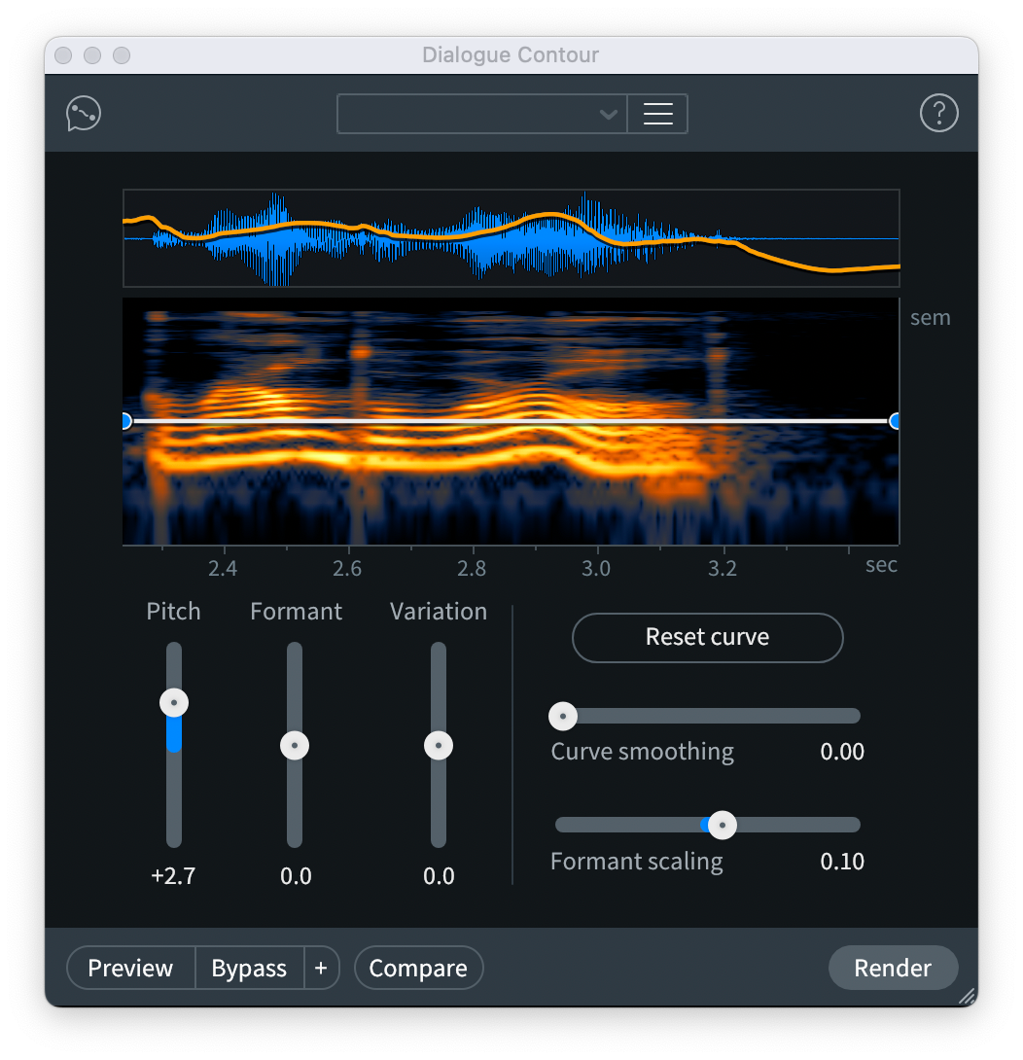The height and width of the screenshot is (1060, 1023).
Task: Toggle the Bypass button
Action: [x=249, y=968]
